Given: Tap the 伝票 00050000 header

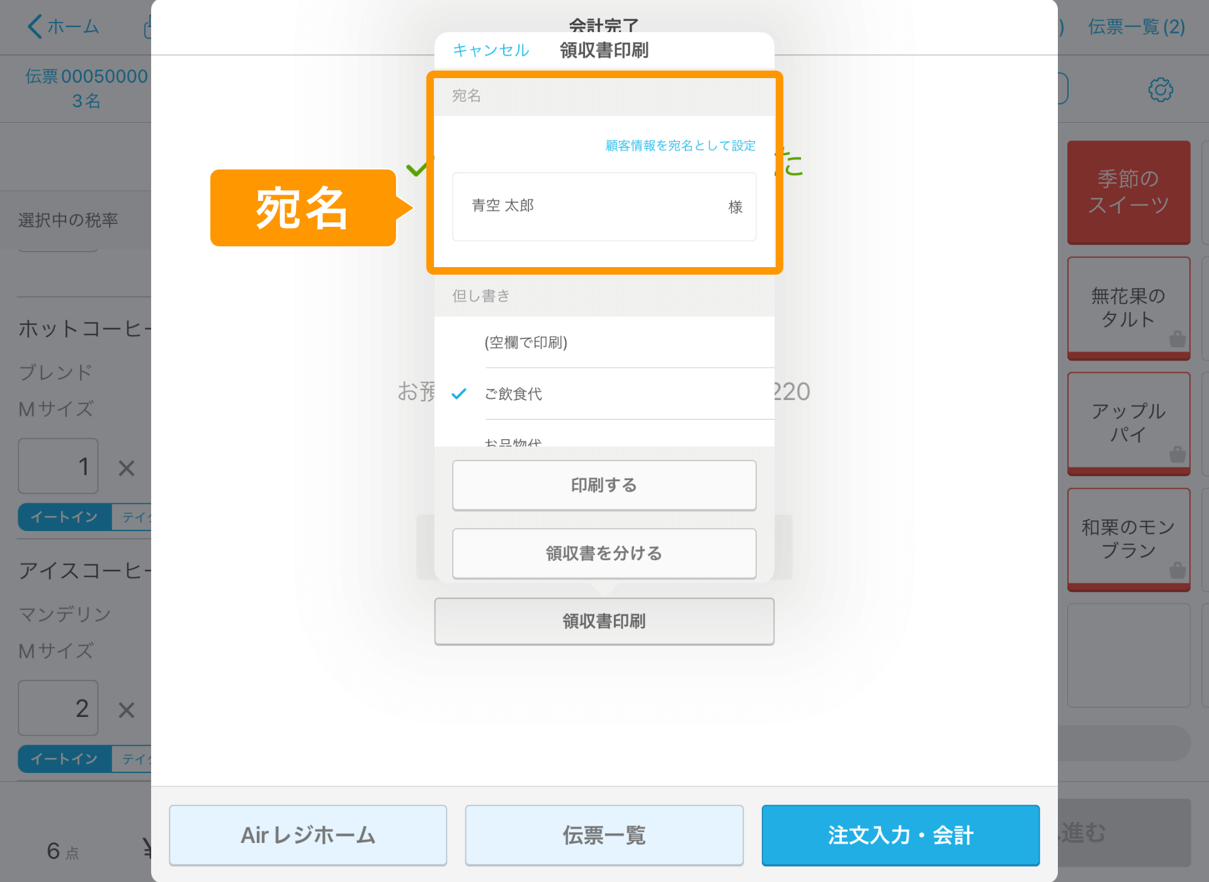Looking at the screenshot, I should (86, 76).
